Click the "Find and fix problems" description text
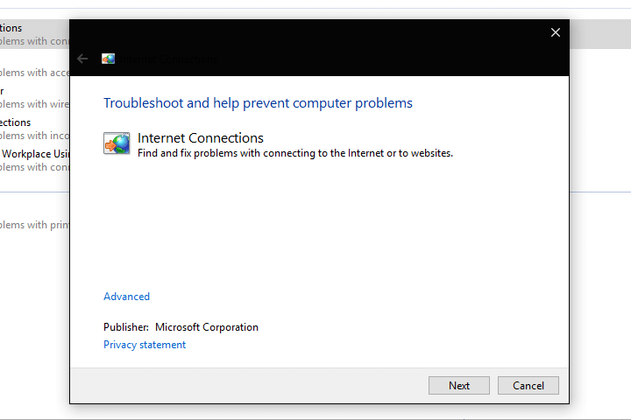 click(295, 153)
